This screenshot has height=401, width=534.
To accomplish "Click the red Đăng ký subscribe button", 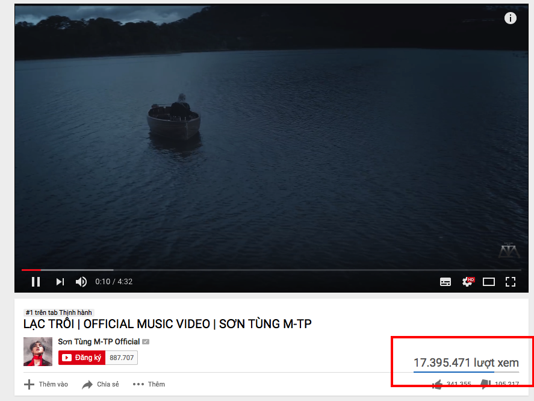I will 82,358.
